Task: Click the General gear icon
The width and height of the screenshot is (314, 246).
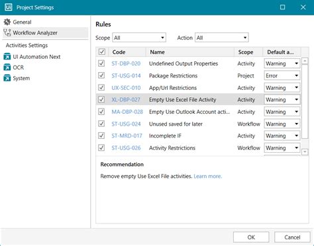Action: tap(7, 22)
